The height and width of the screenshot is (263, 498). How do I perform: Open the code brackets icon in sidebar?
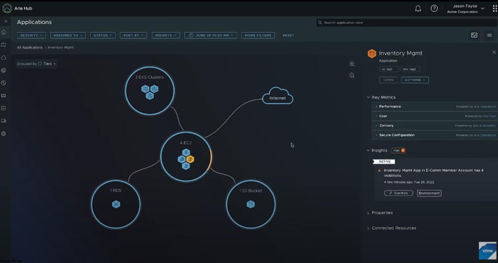4,96
